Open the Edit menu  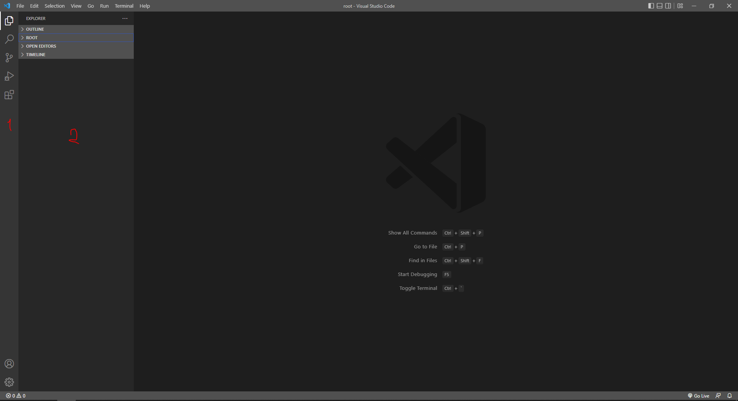34,6
